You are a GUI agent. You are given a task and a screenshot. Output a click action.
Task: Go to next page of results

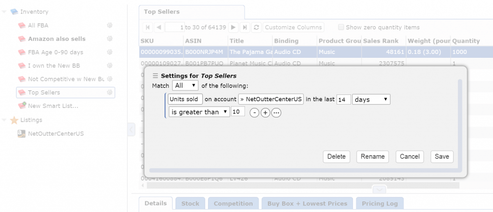point(234,27)
